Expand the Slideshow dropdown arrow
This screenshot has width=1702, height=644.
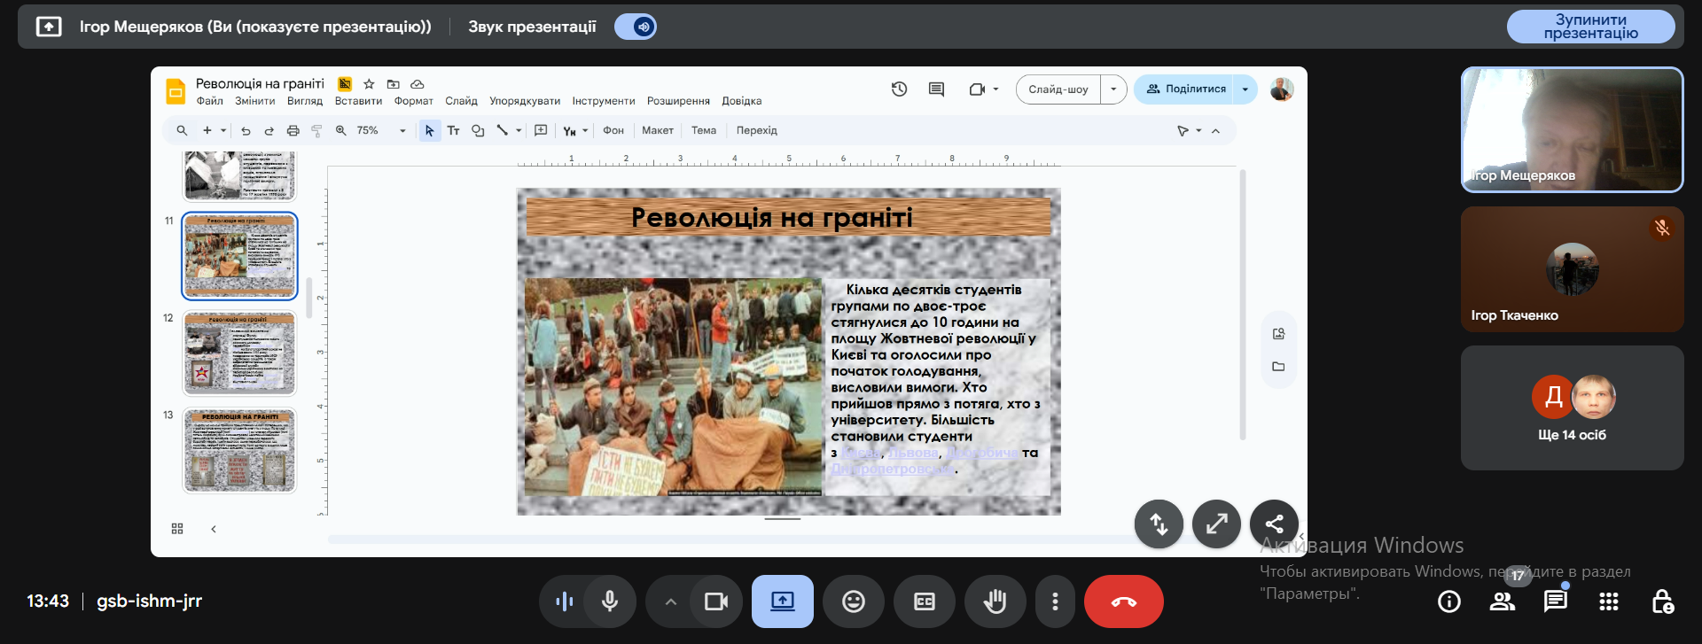1113,89
